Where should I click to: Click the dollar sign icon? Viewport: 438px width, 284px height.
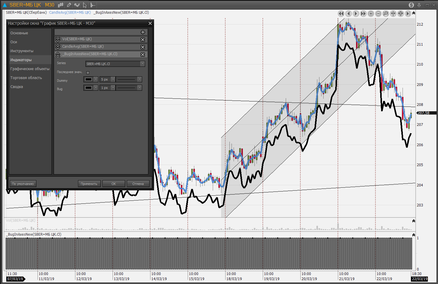click(411, 5)
